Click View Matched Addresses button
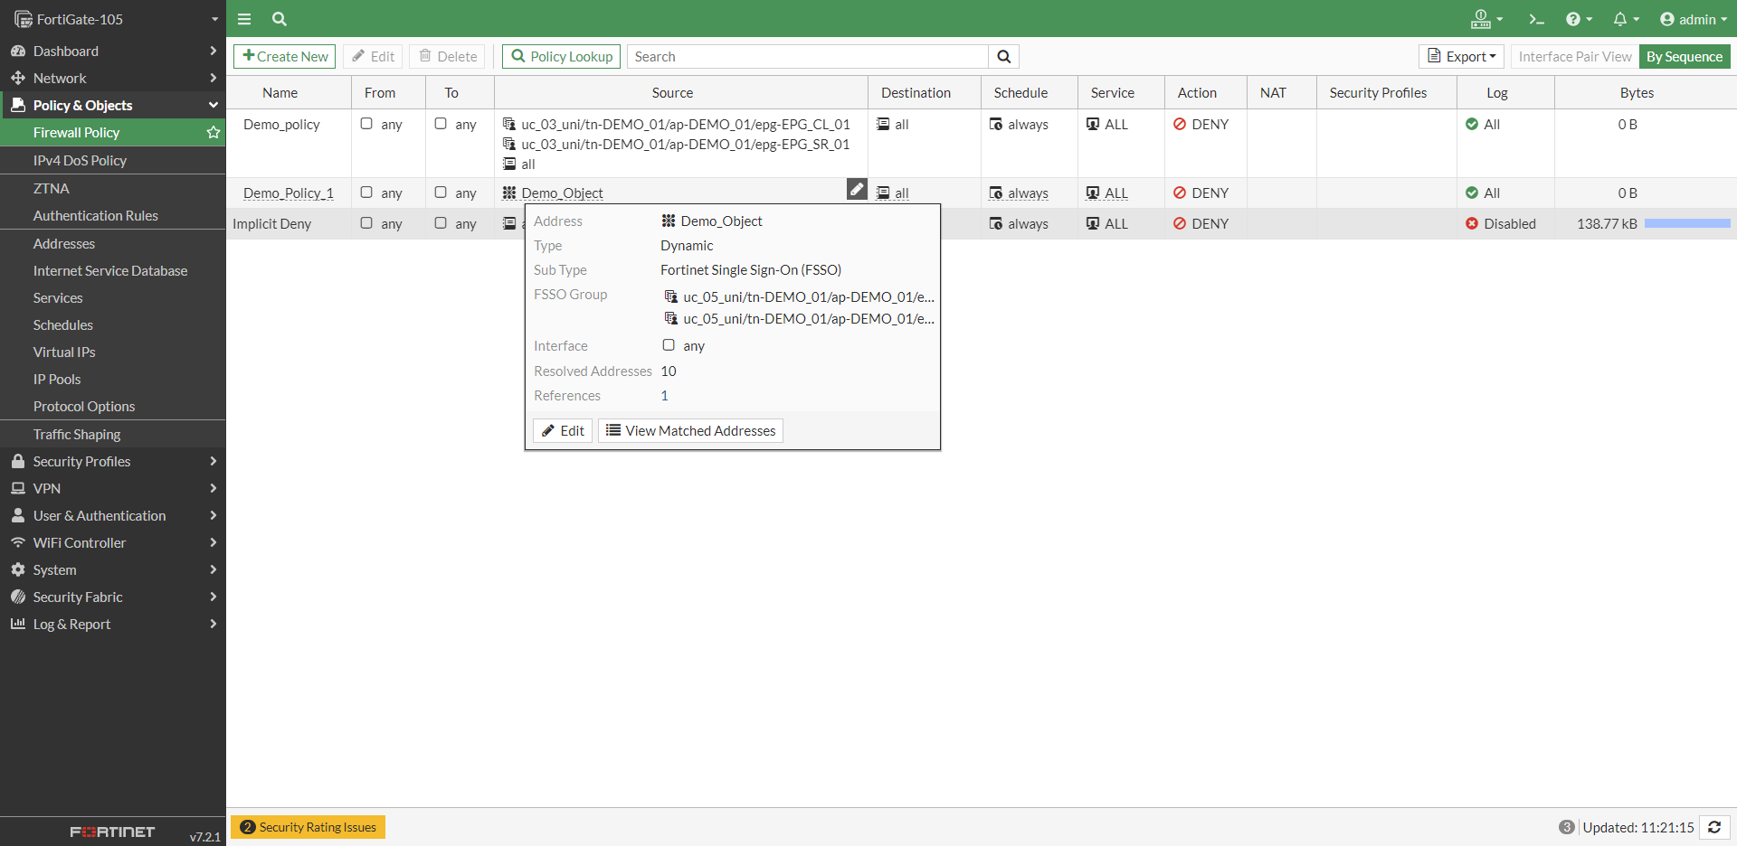This screenshot has width=1737, height=846. tap(690, 431)
